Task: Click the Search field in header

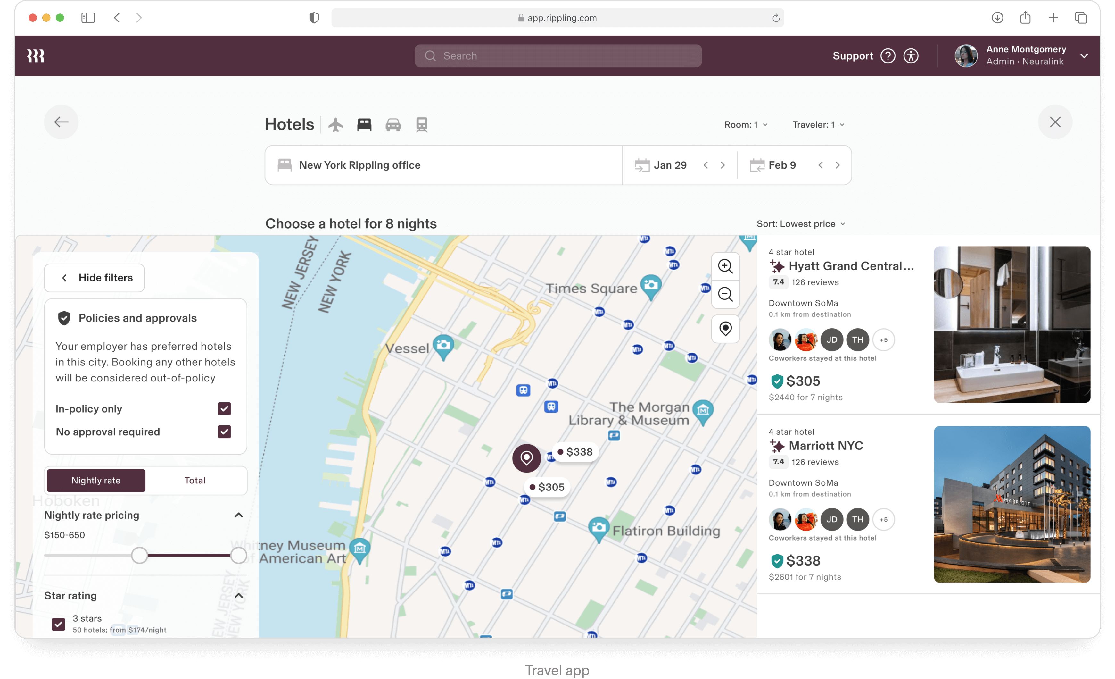Action: pyautogui.click(x=558, y=56)
